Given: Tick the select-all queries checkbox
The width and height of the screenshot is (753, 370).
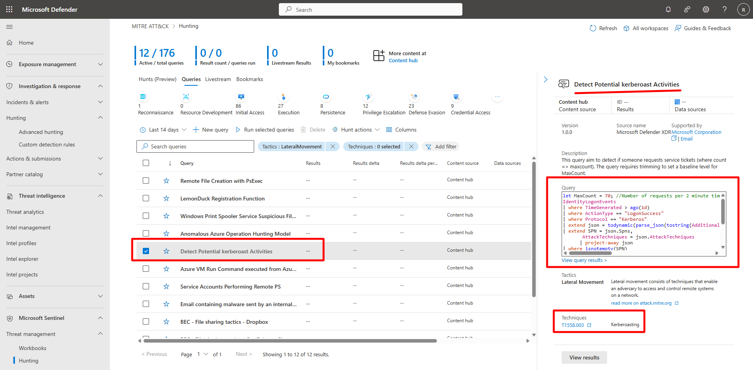Looking at the screenshot, I should click(146, 163).
